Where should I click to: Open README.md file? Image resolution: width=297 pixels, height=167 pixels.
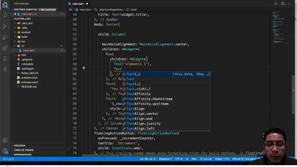(29, 87)
